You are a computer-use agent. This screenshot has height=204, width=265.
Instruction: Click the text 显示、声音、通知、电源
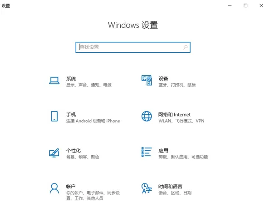tap(89, 85)
